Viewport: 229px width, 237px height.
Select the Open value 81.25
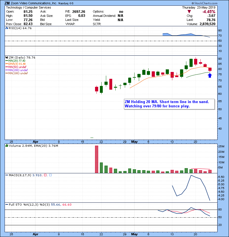click(x=28, y=12)
